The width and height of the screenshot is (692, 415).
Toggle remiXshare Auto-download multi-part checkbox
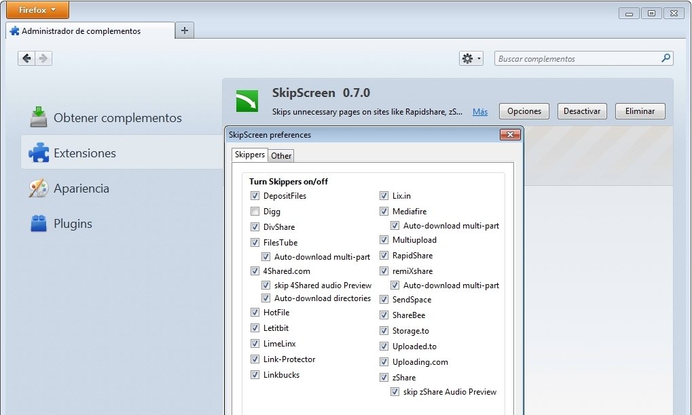[x=395, y=285]
